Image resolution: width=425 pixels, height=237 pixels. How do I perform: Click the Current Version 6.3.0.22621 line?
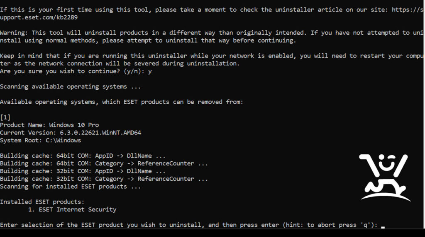coord(71,133)
